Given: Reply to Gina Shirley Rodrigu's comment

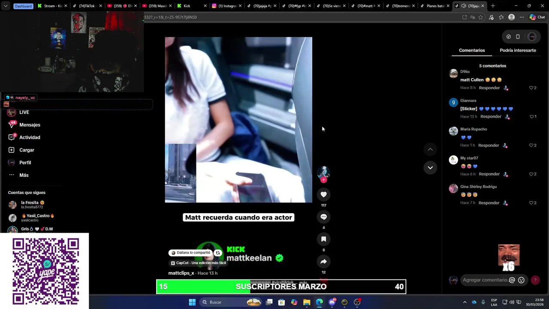Looking at the screenshot, I should point(489,203).
